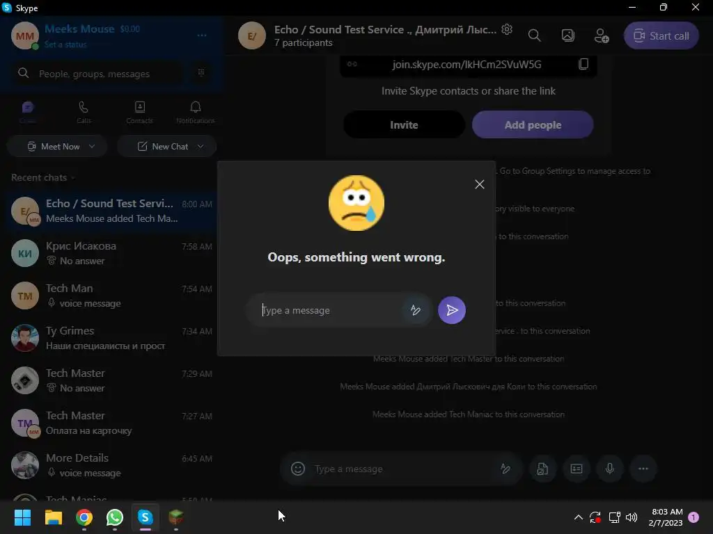Viewport: 713px width, 534px height.
Task: Close the 'Oops, something went wrong' dialog
Action: tap(479, 184)
